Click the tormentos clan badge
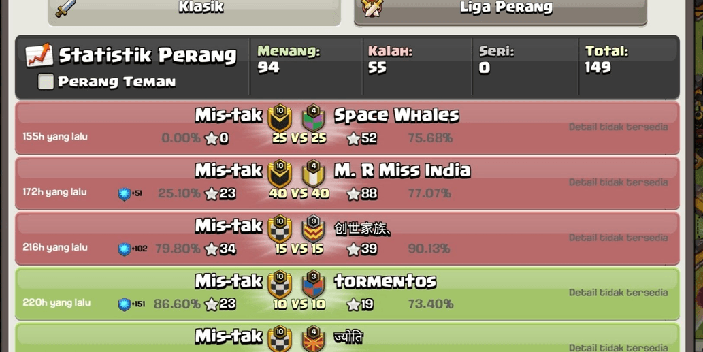The image size is (703, 352). point(314,284)
